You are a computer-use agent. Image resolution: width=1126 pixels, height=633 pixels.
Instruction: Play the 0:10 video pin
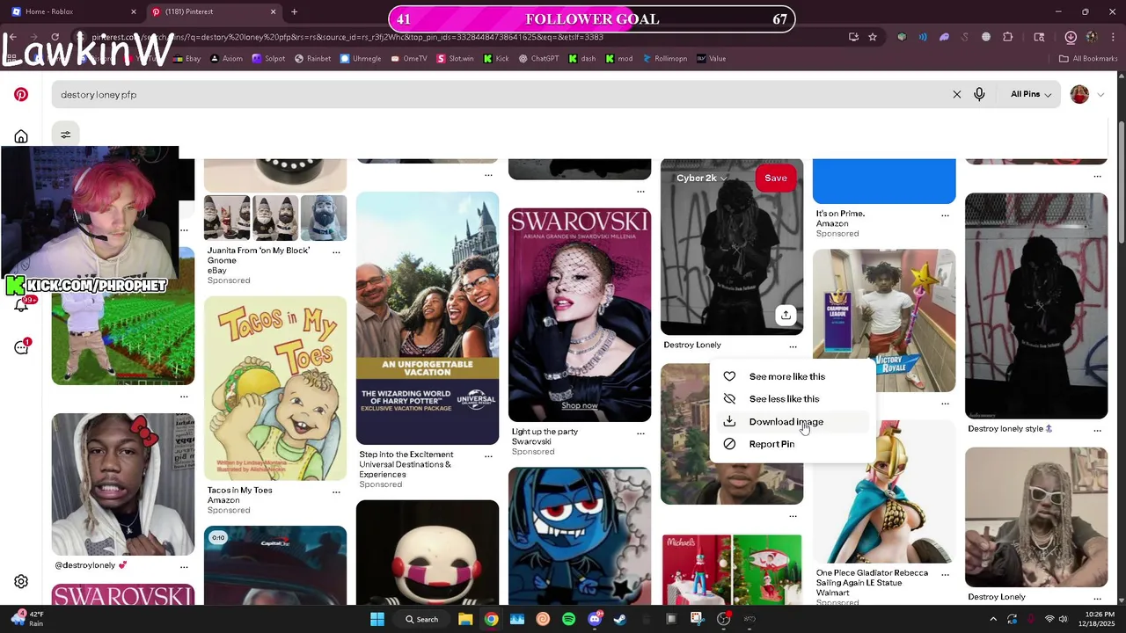click(275, 565)
